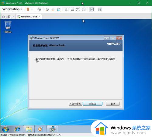Minimize the VMware Workstation window
This screenshot has height=137, width=152.
(130, 3)
